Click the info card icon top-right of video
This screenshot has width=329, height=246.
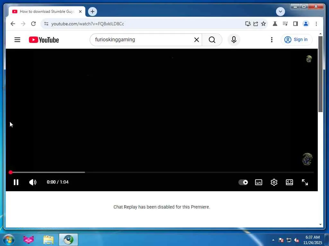coord(309,59)
